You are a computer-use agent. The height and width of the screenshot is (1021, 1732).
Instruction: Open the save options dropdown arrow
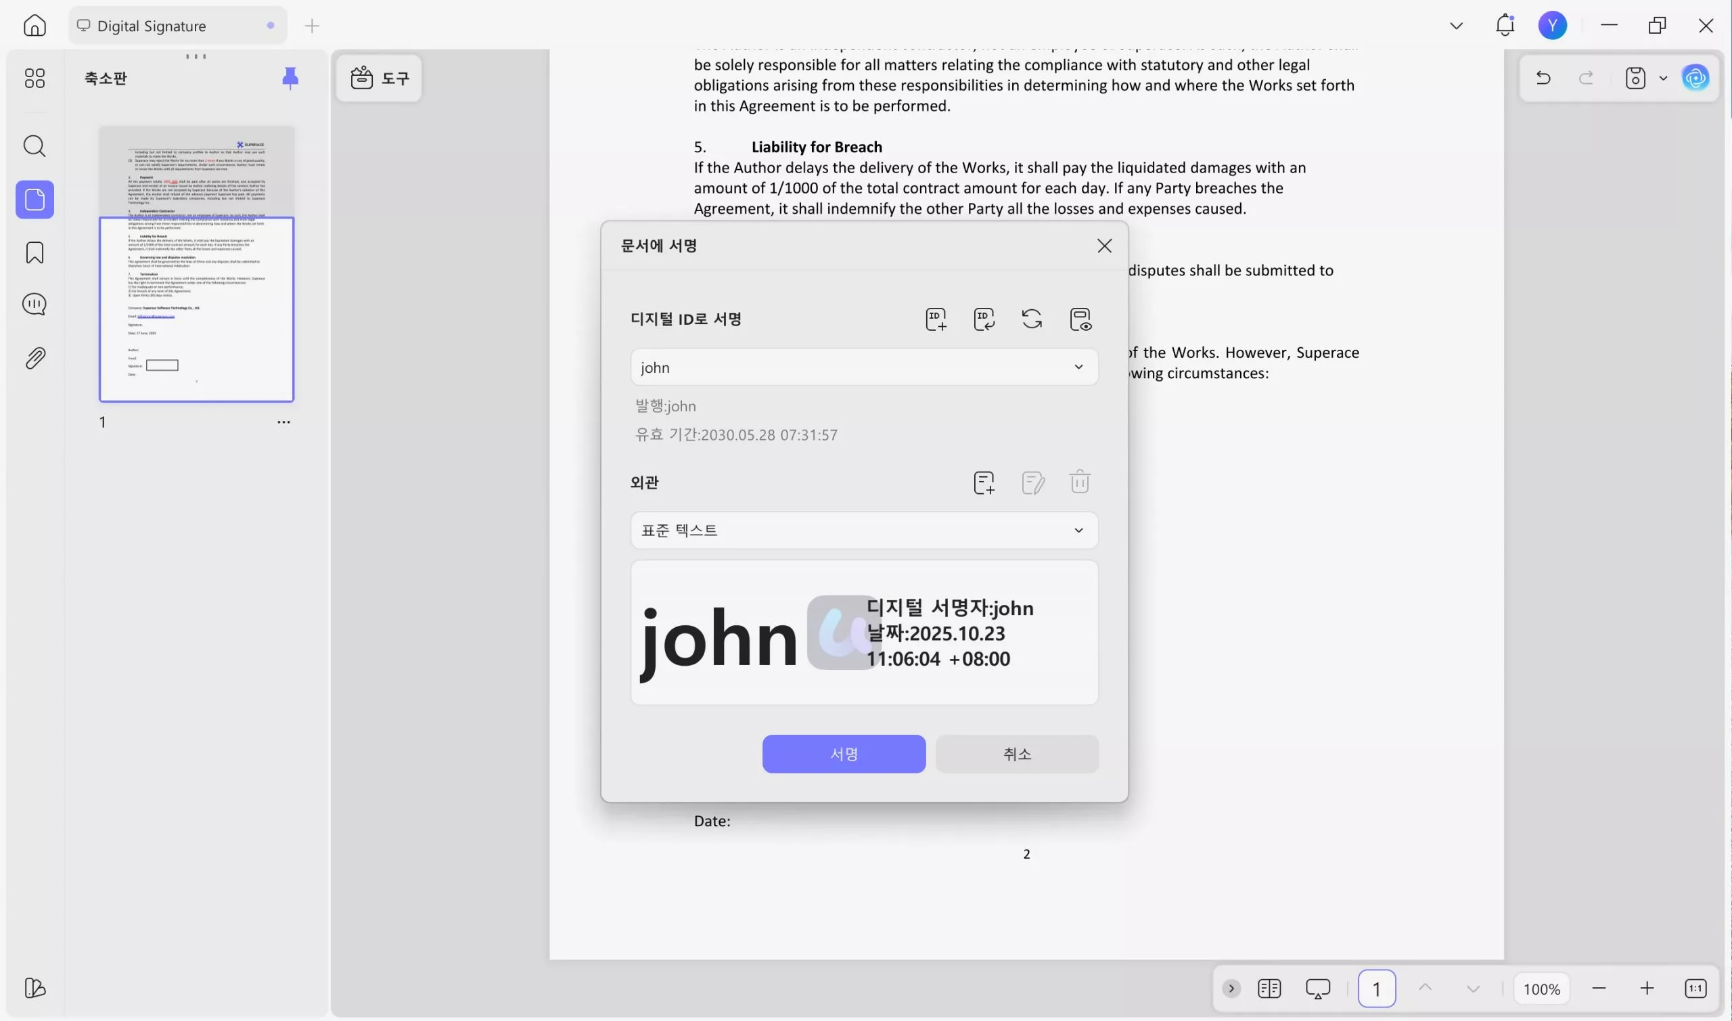point(1662,78)
